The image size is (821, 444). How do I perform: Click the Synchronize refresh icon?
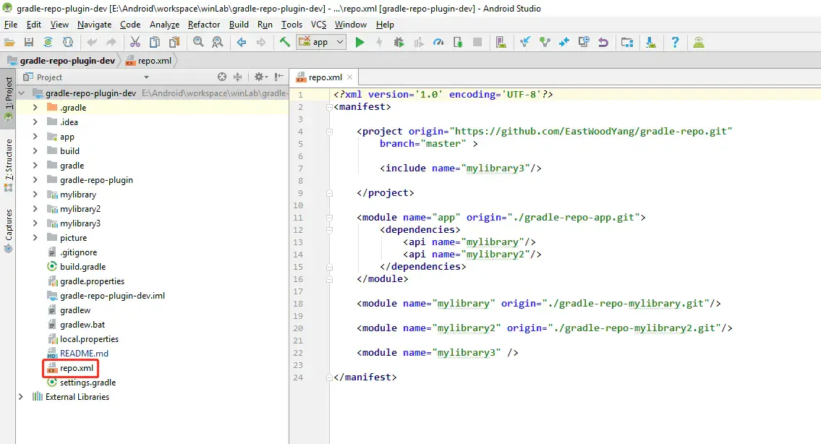68,43
